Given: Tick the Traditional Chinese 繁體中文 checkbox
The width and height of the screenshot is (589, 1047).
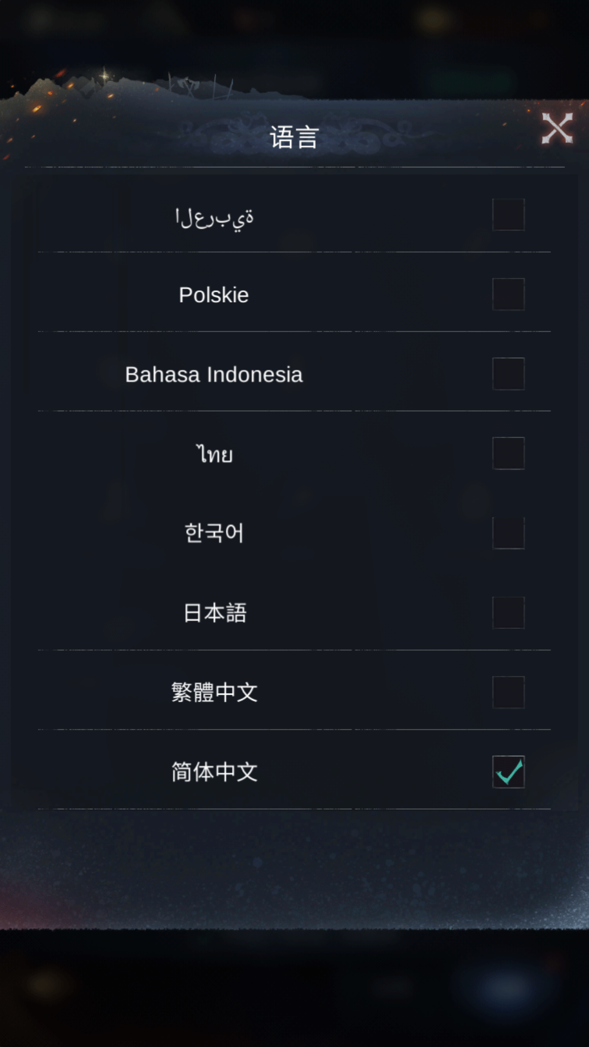Looking at the screenshot, I should point(508,693).
